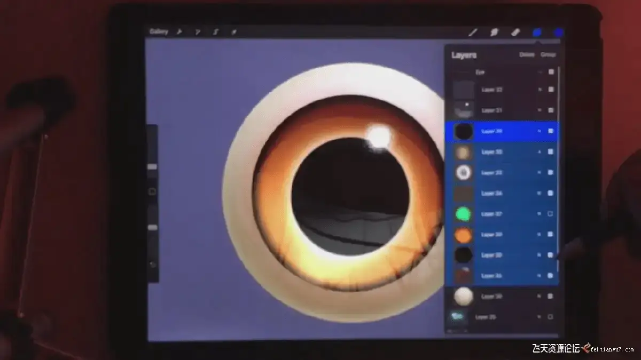Toggle visibility of the orange circle layer
This screenshot has height=360, width=641.
coord(551,235)
